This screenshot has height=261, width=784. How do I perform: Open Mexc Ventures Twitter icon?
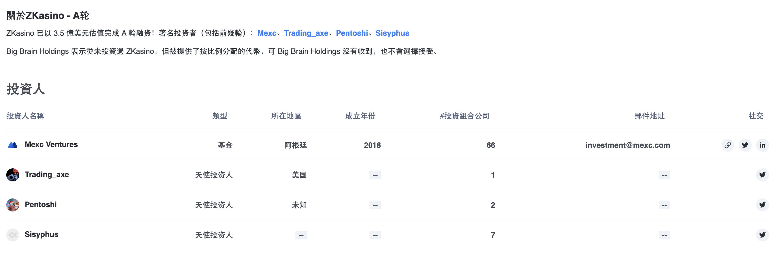click(745, 145)
